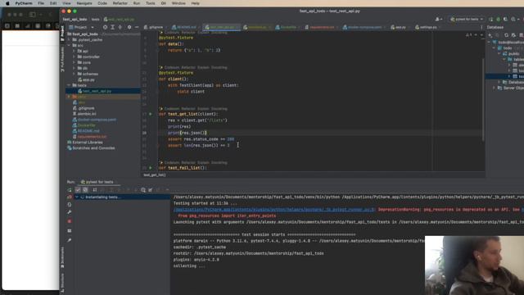
Task: Debug button in top toolbar
Action: coord(498,19)
